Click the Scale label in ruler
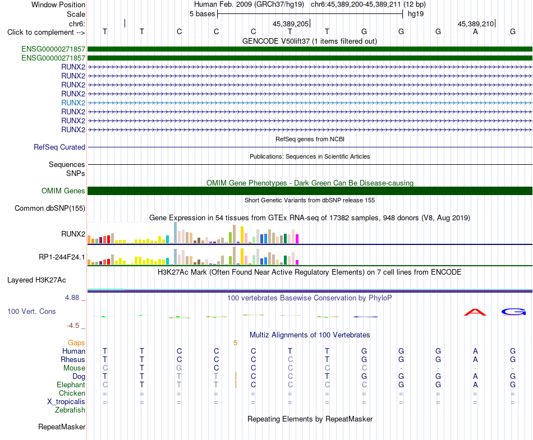 click(76, 14)
